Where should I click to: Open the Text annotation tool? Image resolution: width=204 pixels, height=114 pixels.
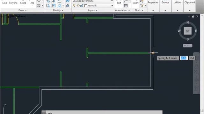click(x=119, y=3)
